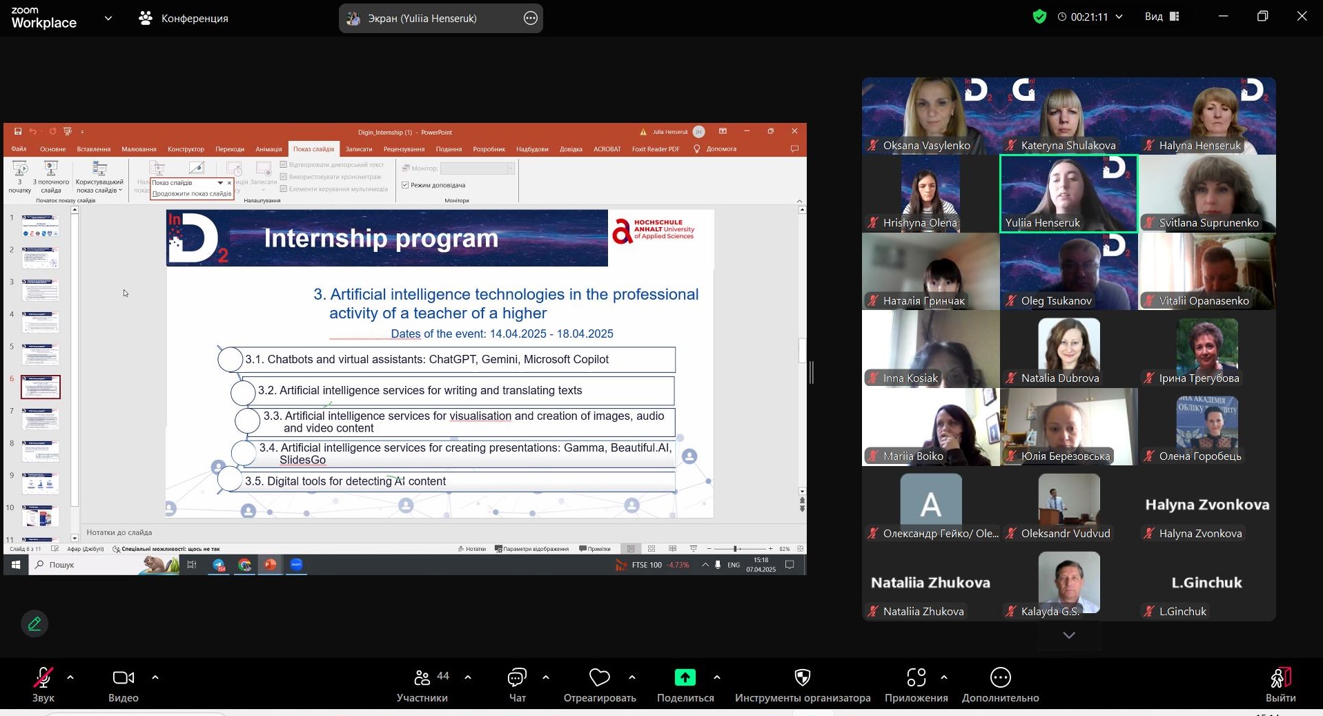Viewport: 1323px width, 716px height.
Task: Open Инструменты организатора shield icon
Action: click(x=802, y=679)
